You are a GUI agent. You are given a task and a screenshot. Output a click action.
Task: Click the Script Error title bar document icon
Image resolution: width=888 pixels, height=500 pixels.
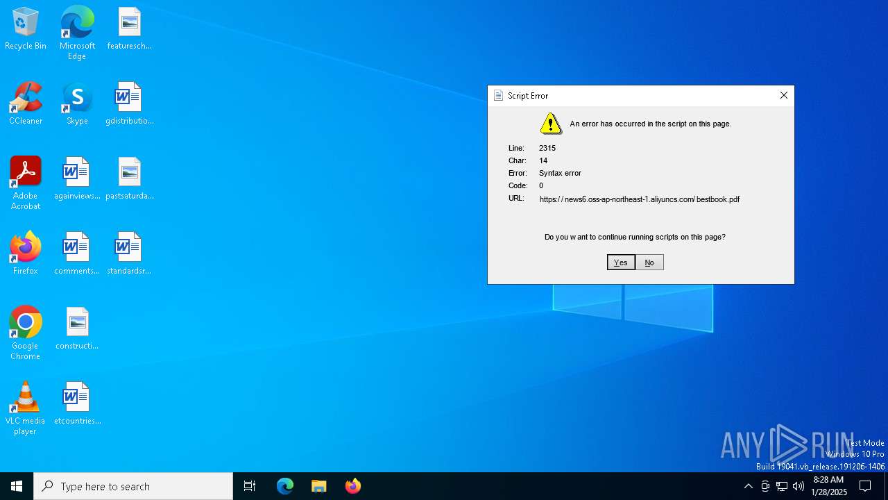498,96
